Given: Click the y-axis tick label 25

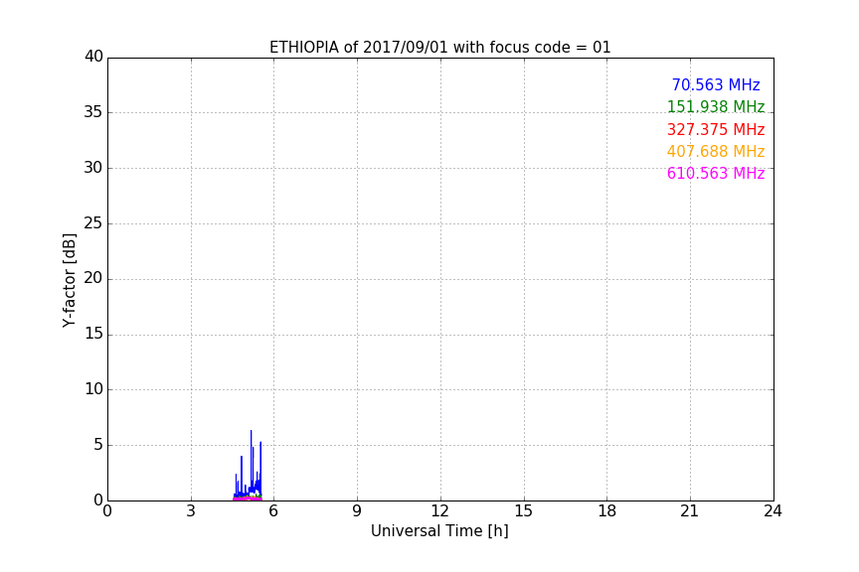Looking at the screenshot, I should tap(93, 223).
